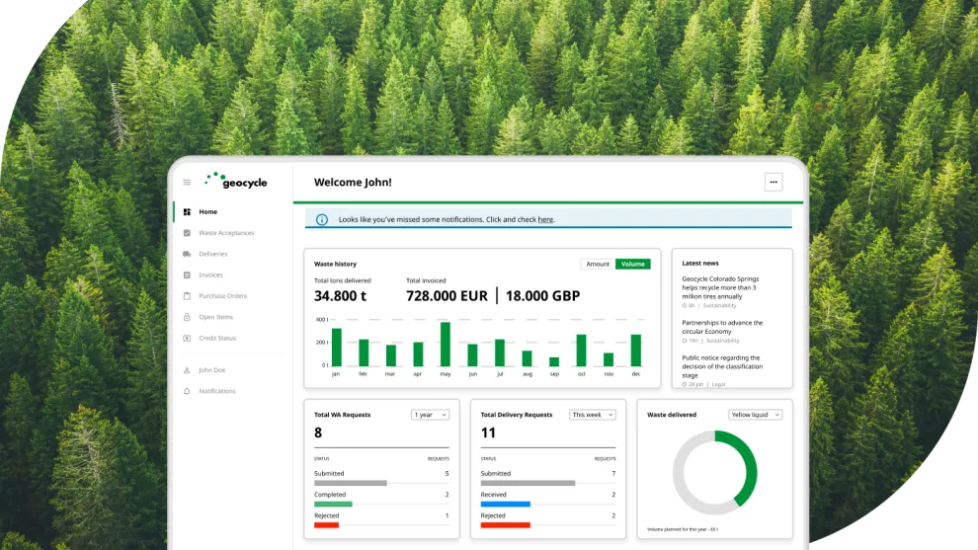Click the John Doe user icon
The image size is (978, 550).
click(x=187, y=369)
